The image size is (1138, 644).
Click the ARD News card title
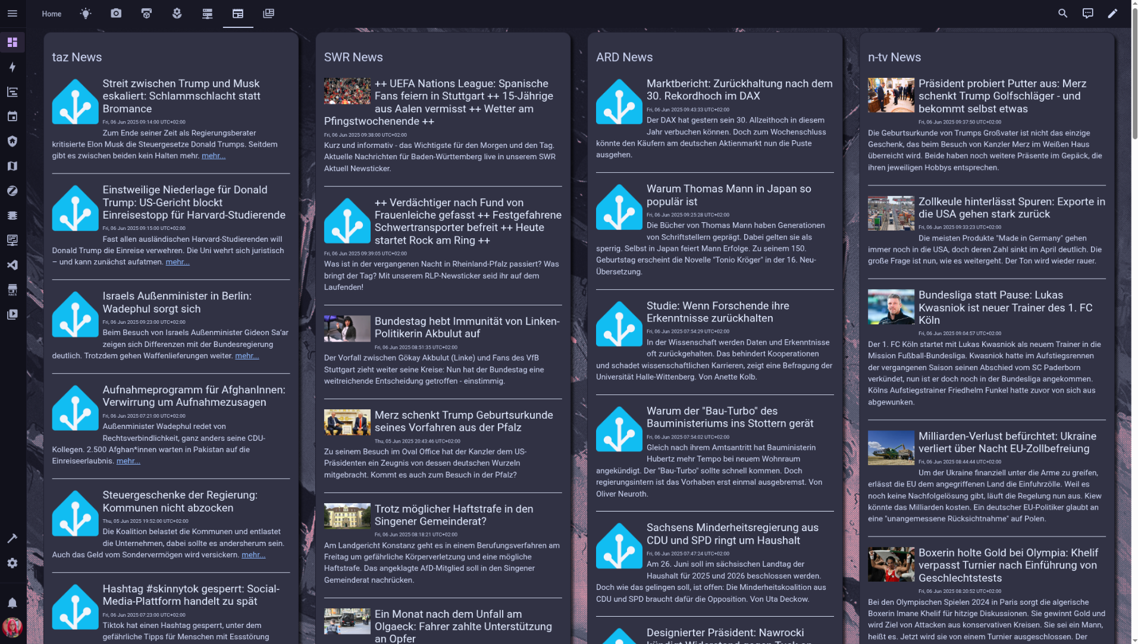pyautogui.click(x=624, y=57)
